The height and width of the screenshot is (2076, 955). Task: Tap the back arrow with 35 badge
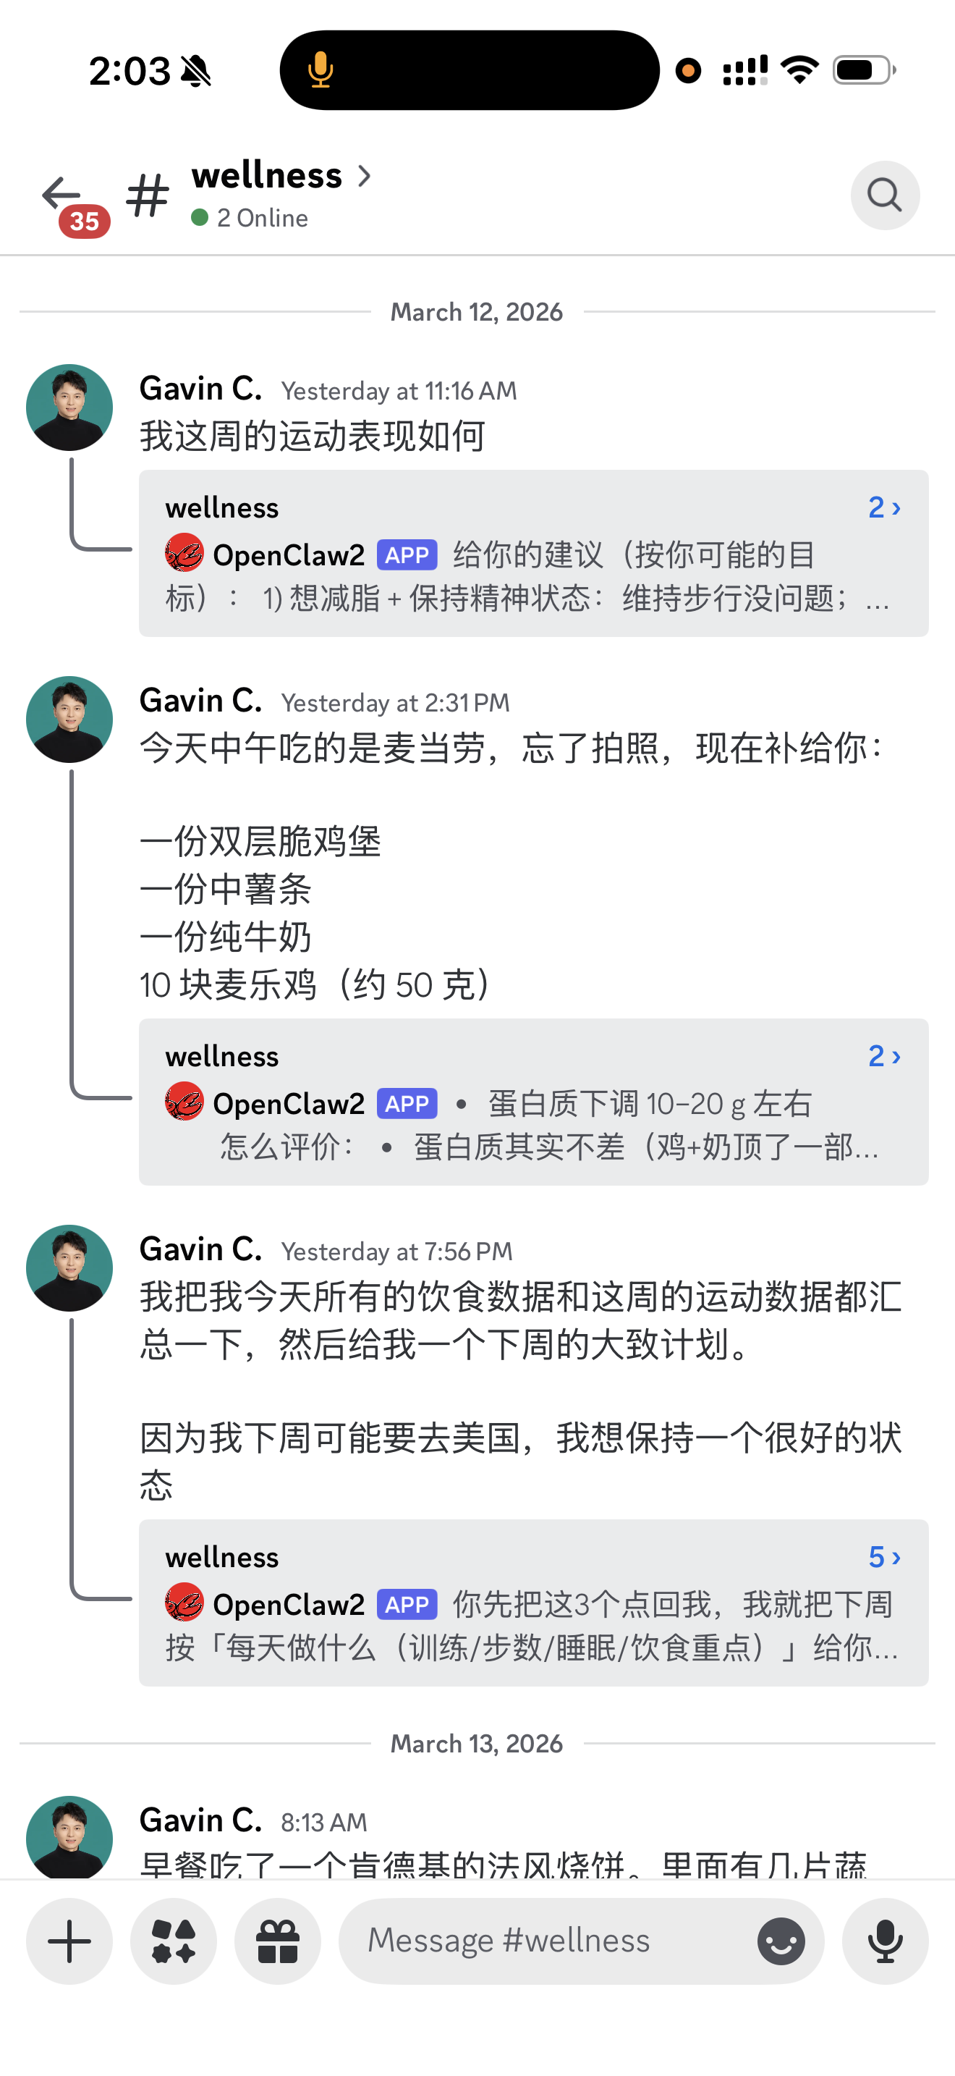(63, 196)
